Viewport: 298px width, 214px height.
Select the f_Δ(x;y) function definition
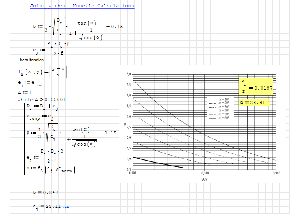point(43,72)
